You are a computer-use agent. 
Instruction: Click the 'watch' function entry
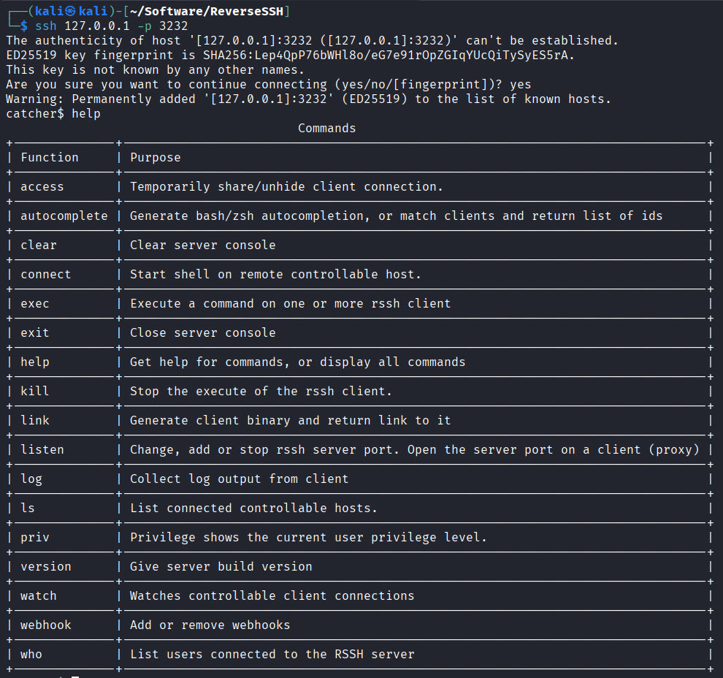pyautogui.click(x=39, y=595)
